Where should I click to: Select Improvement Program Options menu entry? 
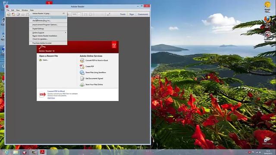pyautogui.click(x=48, y=25)
